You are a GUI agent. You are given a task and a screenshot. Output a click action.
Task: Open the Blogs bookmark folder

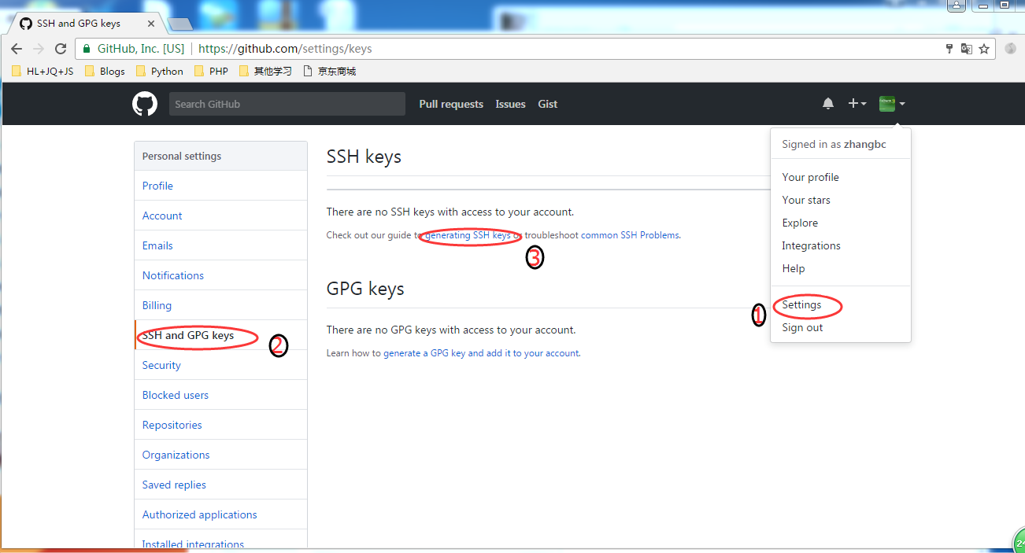105,71
